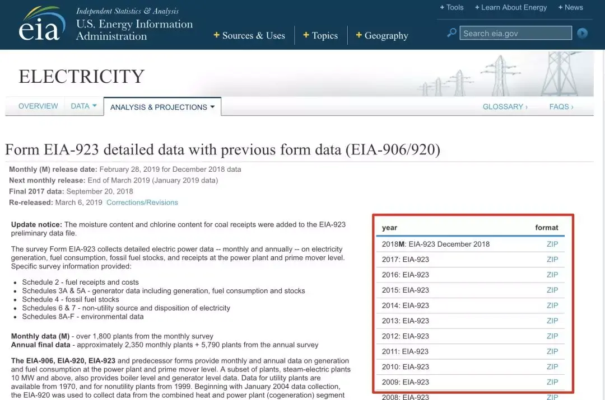
Task: Click the search magnifier icon
Action: coord(452,33)
